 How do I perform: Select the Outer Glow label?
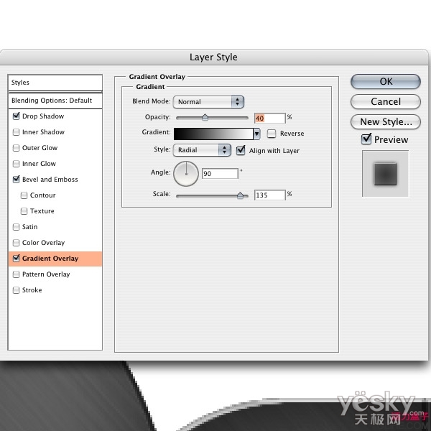40,148
